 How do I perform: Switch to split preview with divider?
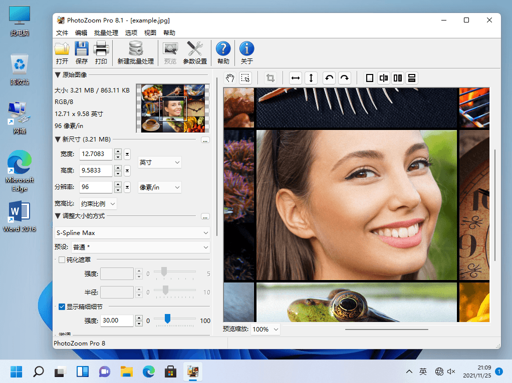point(384,78)
